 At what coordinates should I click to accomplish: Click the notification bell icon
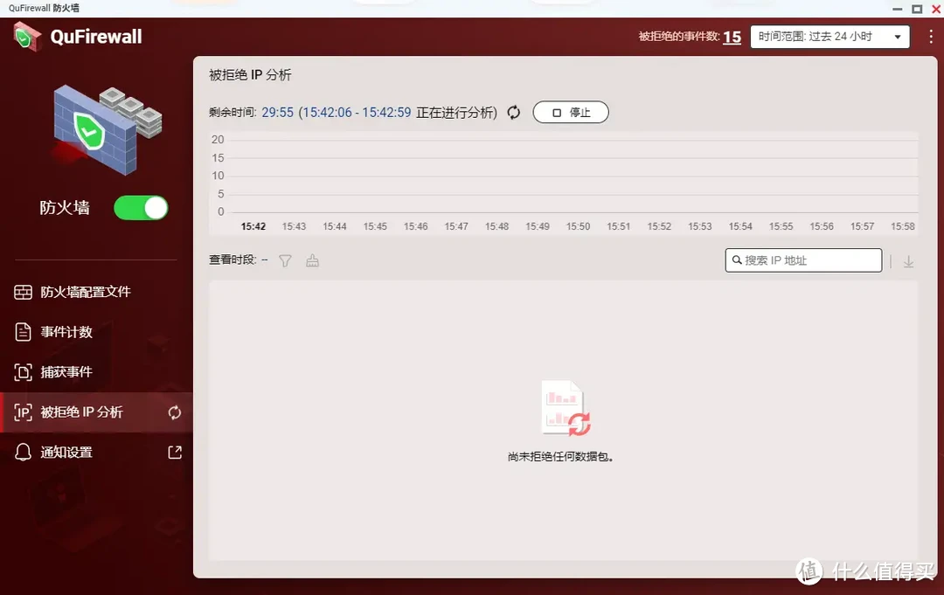point(23,453)
